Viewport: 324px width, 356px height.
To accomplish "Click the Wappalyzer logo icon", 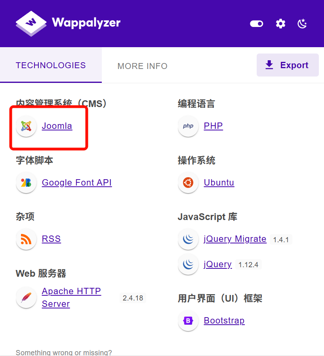I will click(31, 24).
